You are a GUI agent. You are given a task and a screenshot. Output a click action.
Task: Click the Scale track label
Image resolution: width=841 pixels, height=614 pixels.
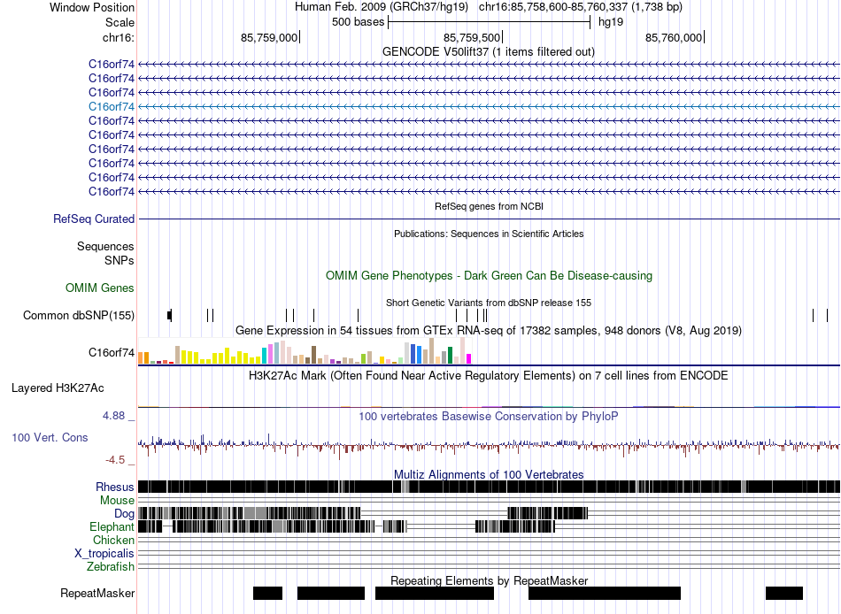pos(120,22)
